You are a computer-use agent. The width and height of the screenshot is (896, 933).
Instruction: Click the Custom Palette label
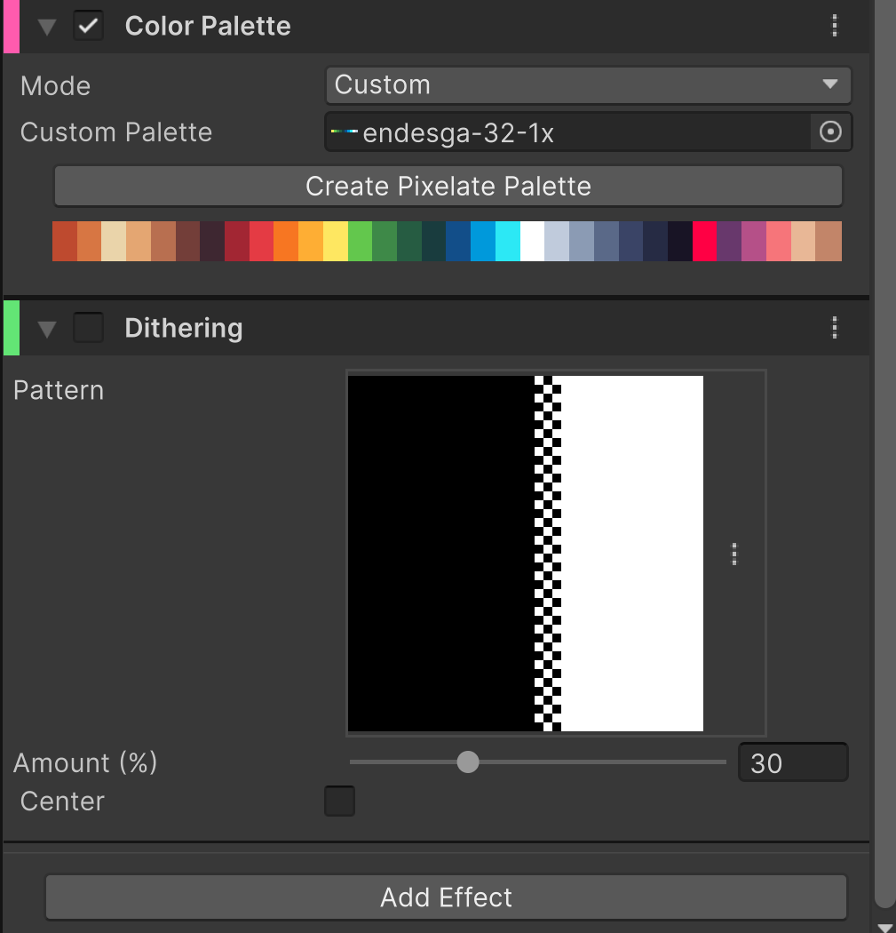click(x=116, y=132)
